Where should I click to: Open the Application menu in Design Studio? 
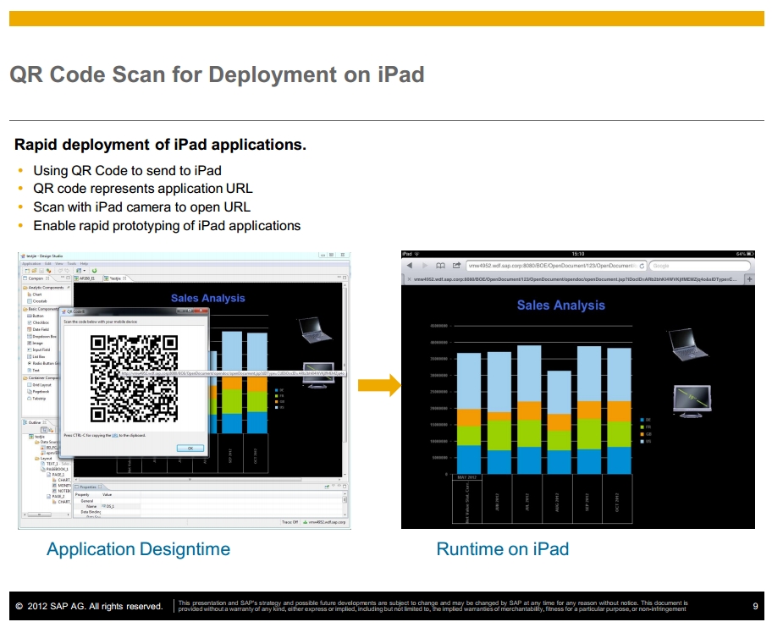coord(31,264)
